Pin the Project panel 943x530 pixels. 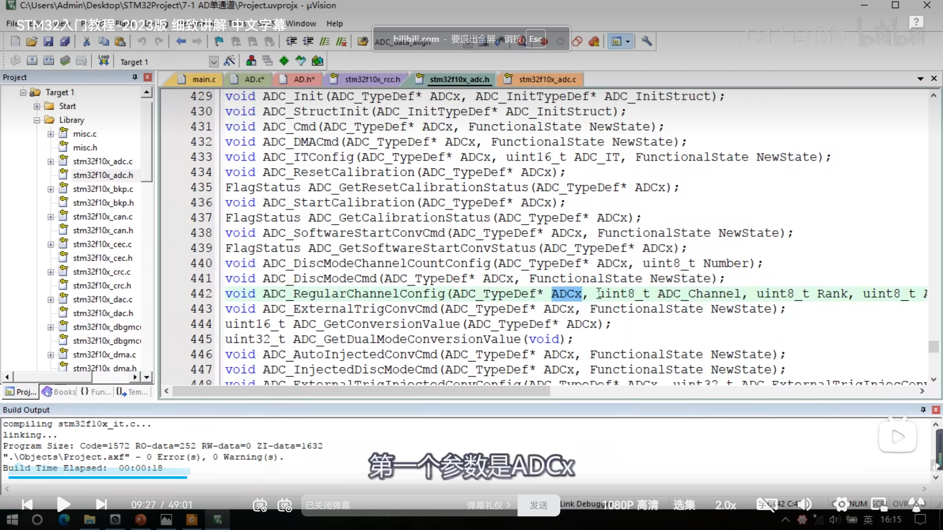(x=135, y=77)
